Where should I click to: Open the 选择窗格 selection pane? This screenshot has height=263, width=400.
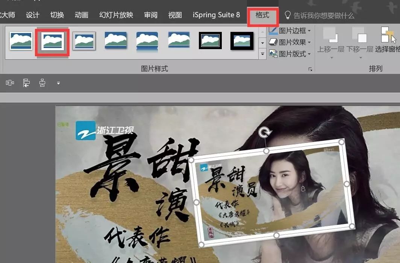coord(388,39)
